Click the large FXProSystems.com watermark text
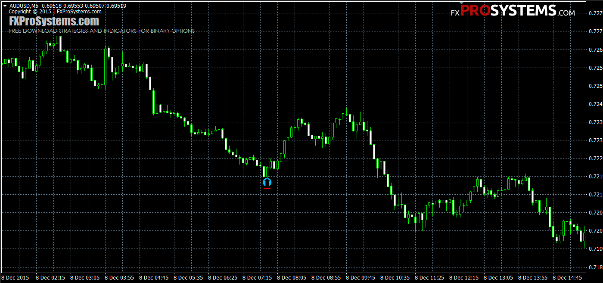The width and height of the screenshot is (603, 283). point(54,21)
